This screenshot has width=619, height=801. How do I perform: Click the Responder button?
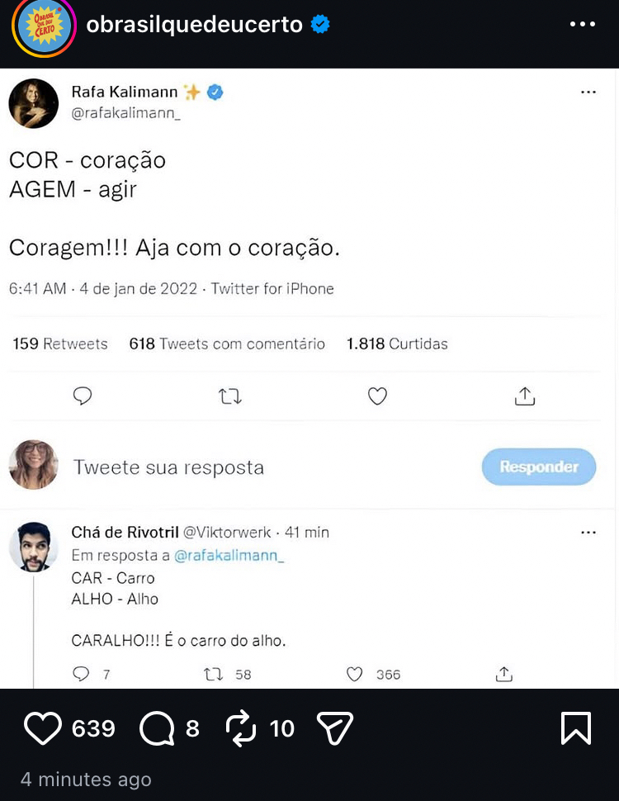pyautogui.click(x=538, y=467)
